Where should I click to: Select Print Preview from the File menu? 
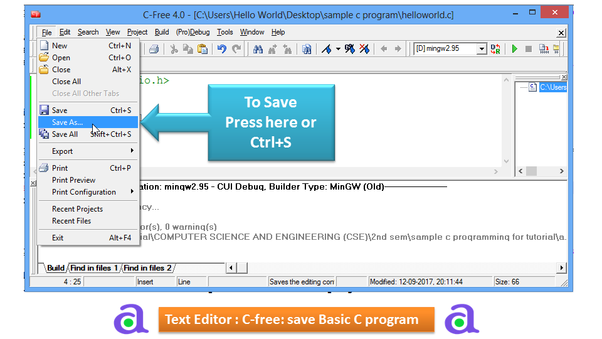(88, 180)
